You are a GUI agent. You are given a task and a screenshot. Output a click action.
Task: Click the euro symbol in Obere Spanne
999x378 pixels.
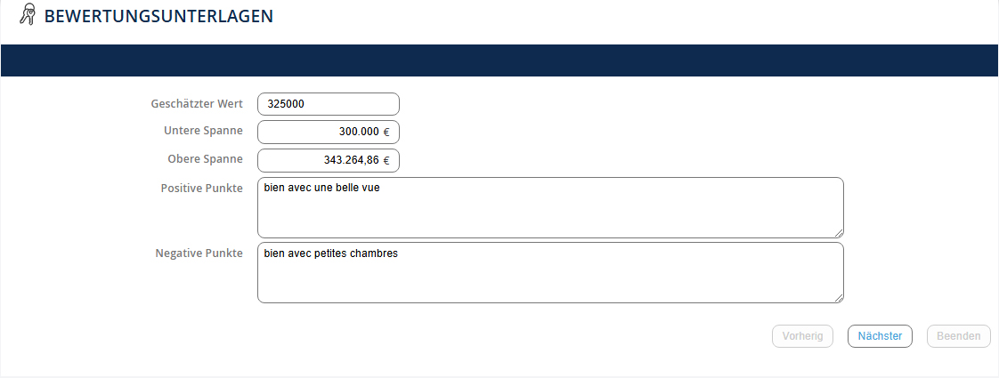coord(386,160)
